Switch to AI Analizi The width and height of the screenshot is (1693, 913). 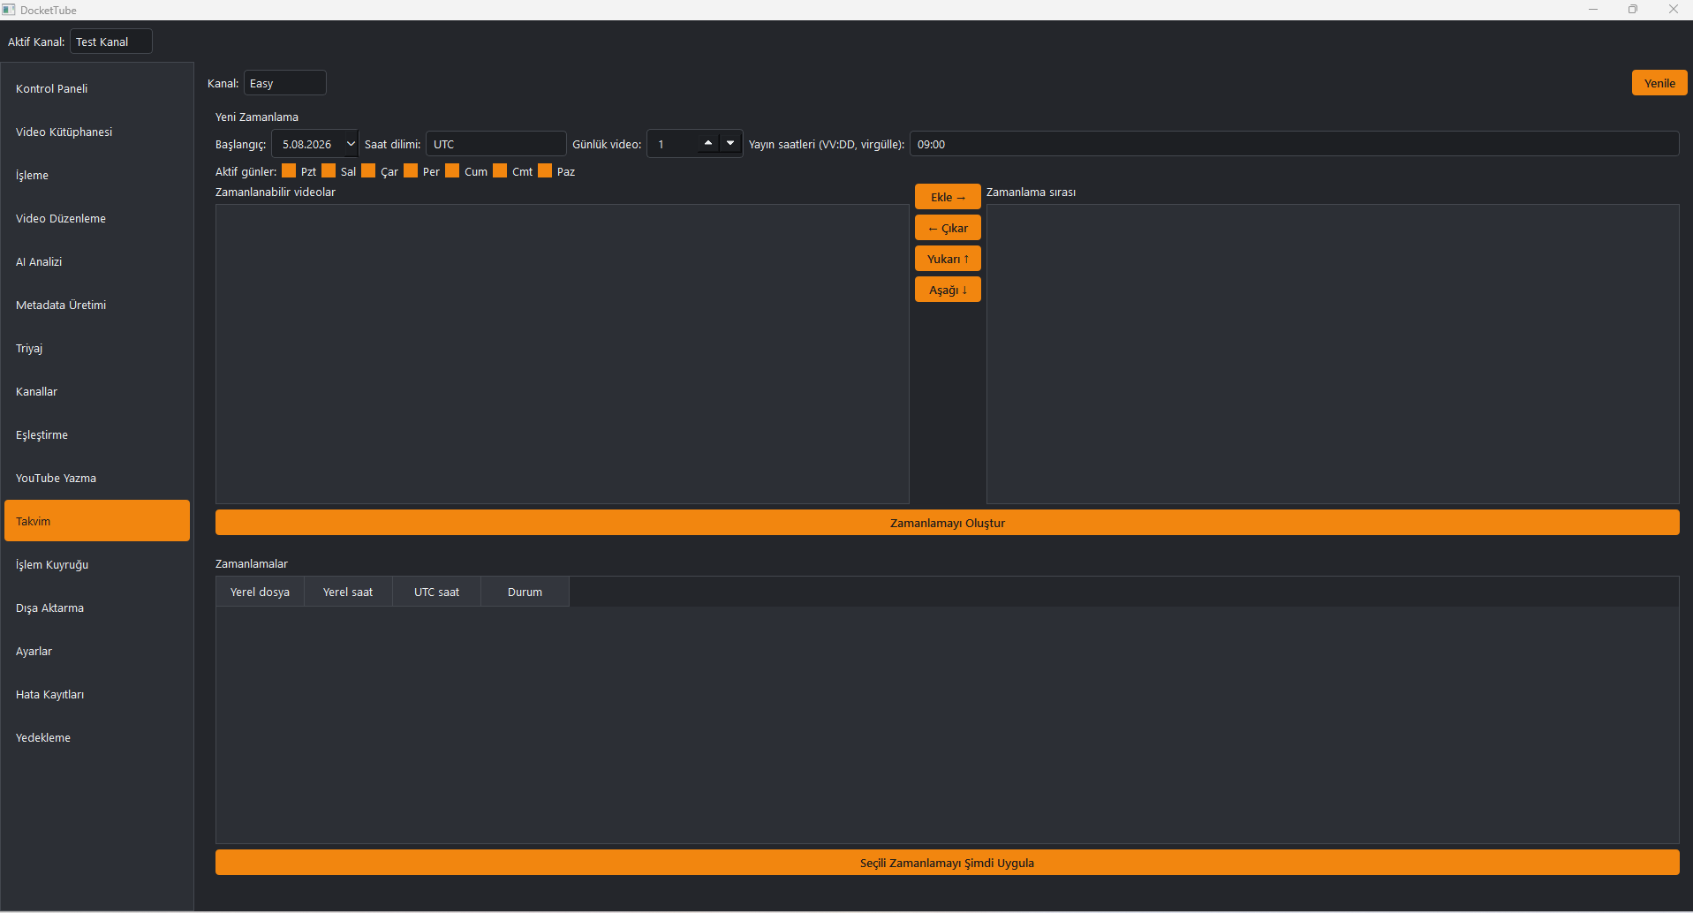[x=97, y=261]
